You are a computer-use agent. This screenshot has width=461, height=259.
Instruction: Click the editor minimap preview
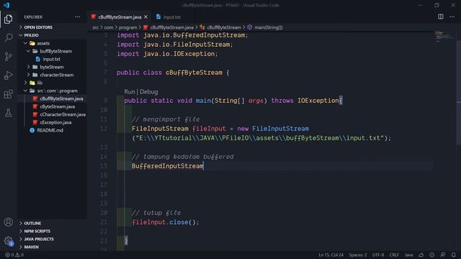click(x=444, y=37)
